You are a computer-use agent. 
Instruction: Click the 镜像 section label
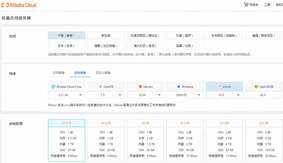12,74
